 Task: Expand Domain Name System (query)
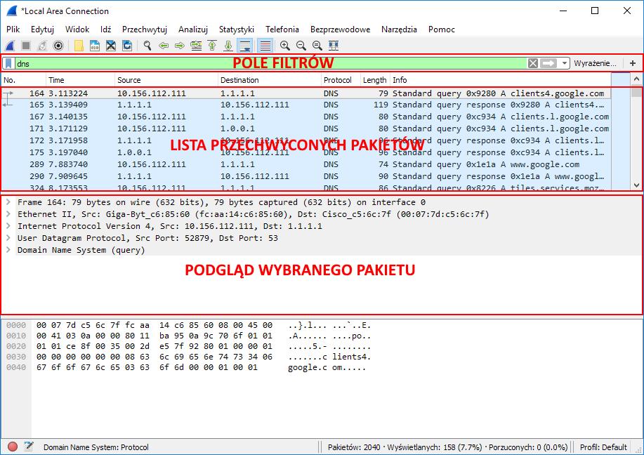click(8, 250)
